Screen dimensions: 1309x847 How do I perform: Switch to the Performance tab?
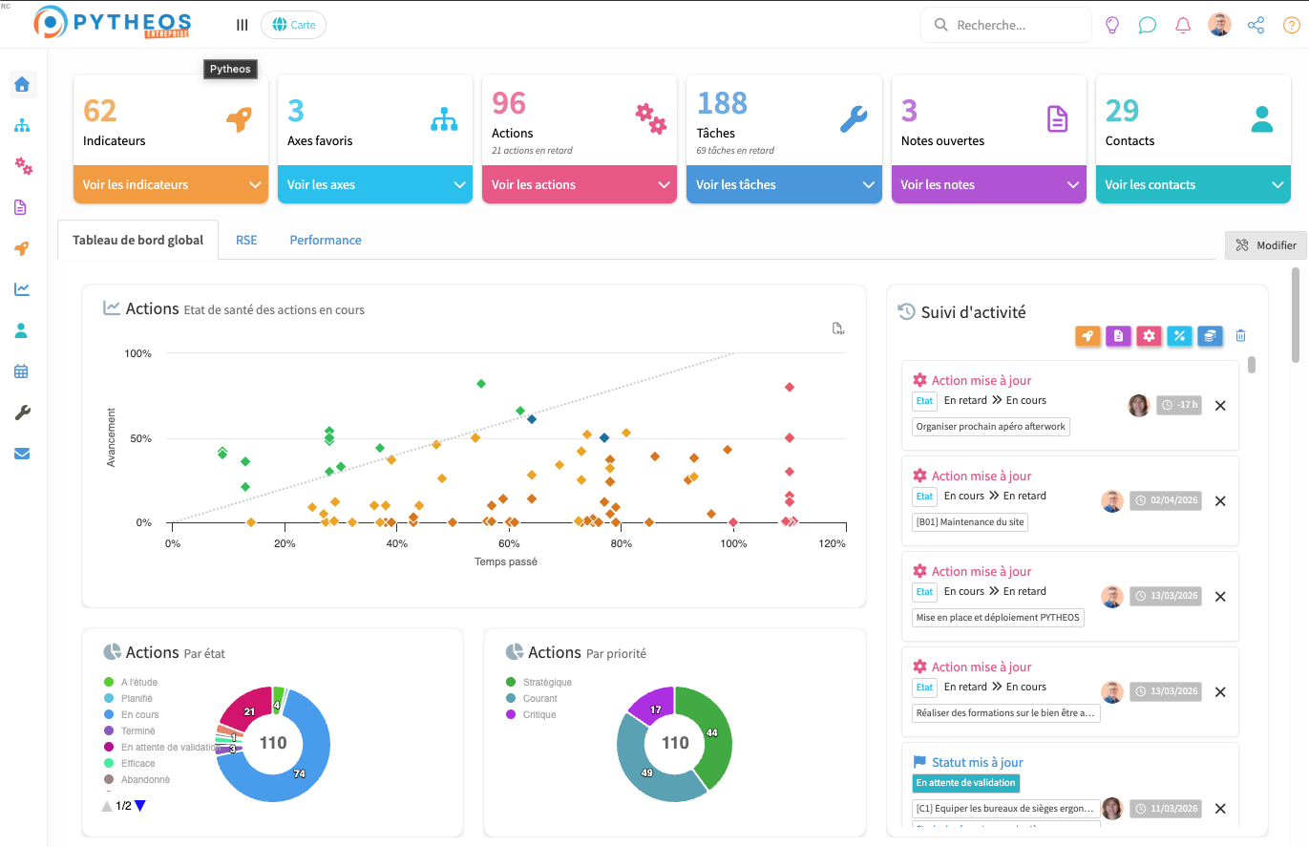[326, 240]
